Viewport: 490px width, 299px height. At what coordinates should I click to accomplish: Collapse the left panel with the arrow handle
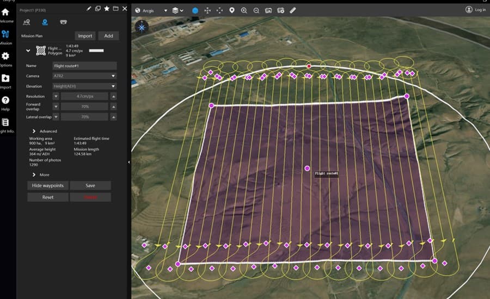pyautogui.click(x=129, y=162)
